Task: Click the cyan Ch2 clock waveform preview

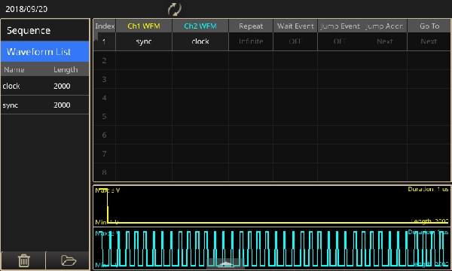Action: click(272, 248)
